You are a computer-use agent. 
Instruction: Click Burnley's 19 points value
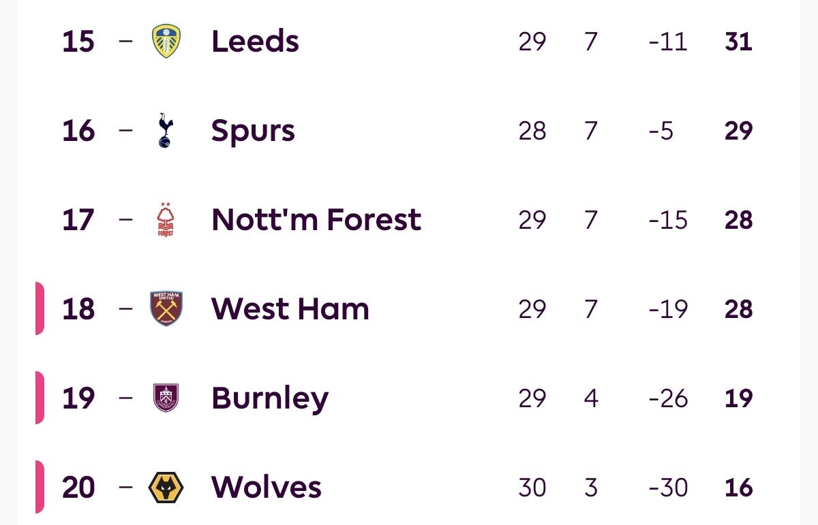(738, 398)
